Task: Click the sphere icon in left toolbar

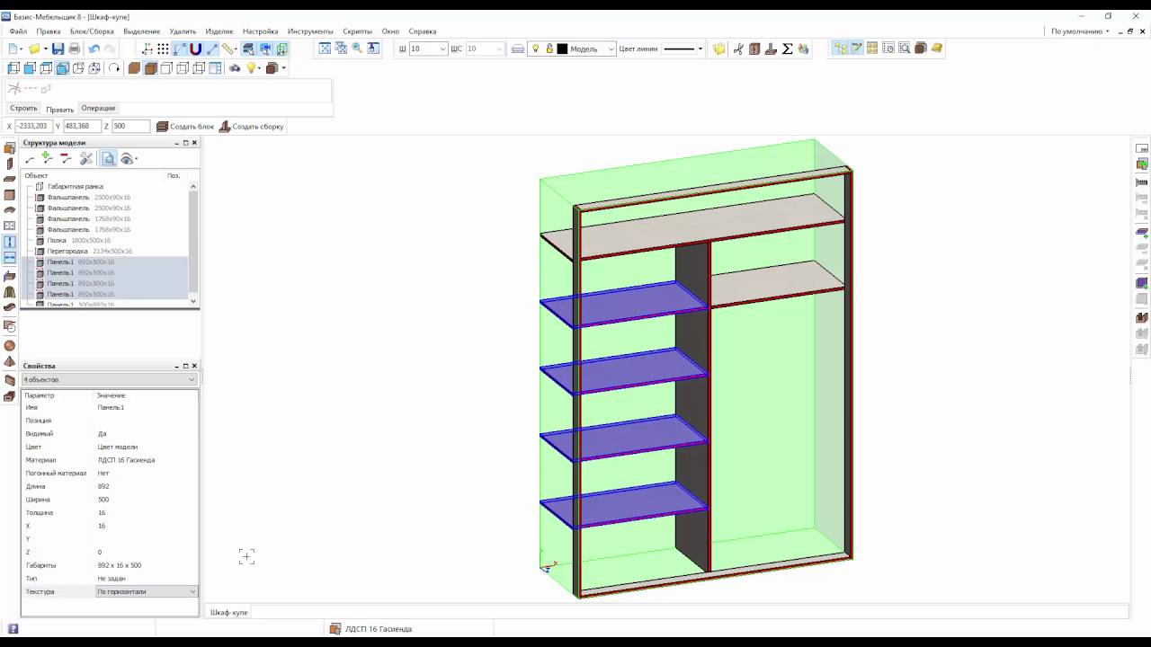Action: (x=10, y=346)
